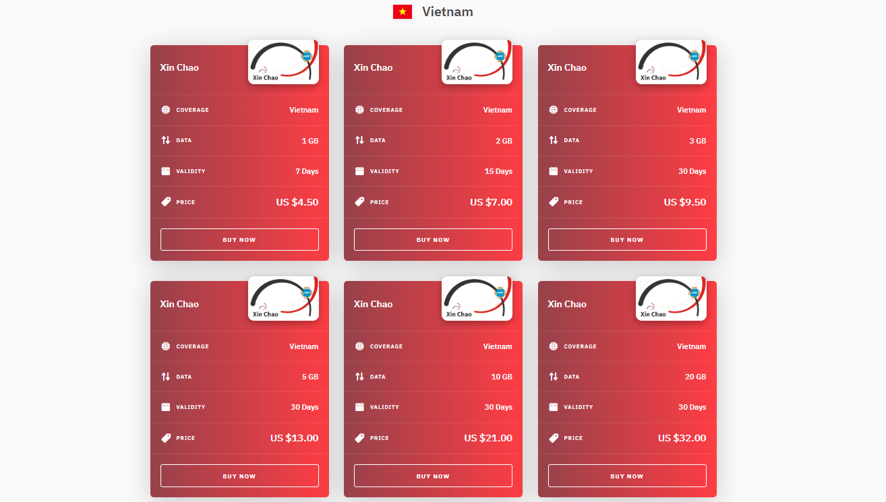Click the data arrows icon on US $32.00 card
The height and width of the screenshot is (502, 886).
[x=554, y=377]
